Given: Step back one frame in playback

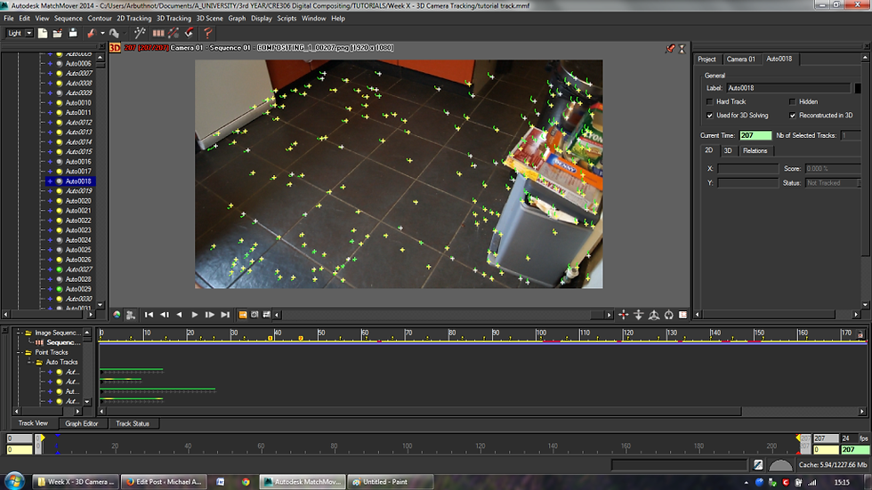Looking at the screenshot, I should [165, 315].
